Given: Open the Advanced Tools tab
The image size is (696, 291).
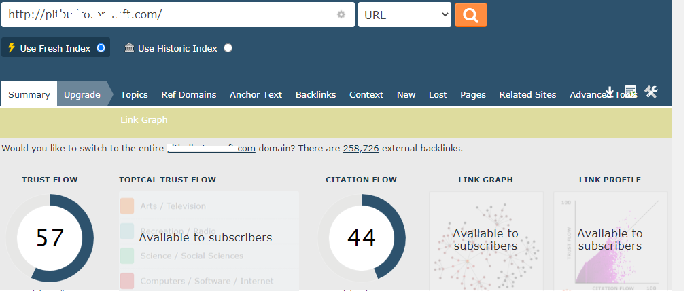Looking at the screenshot, I should pyautogui.click(x=604, y=95).
